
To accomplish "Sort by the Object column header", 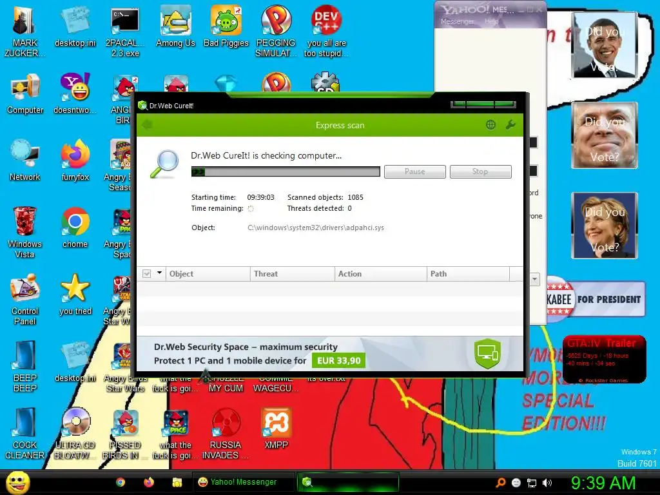I will click(208, 273).
